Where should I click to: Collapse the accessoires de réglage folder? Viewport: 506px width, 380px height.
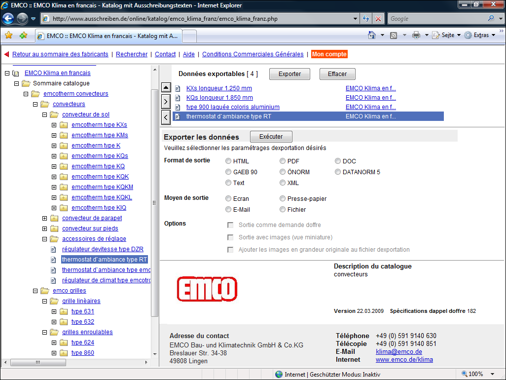pos(45,239)
